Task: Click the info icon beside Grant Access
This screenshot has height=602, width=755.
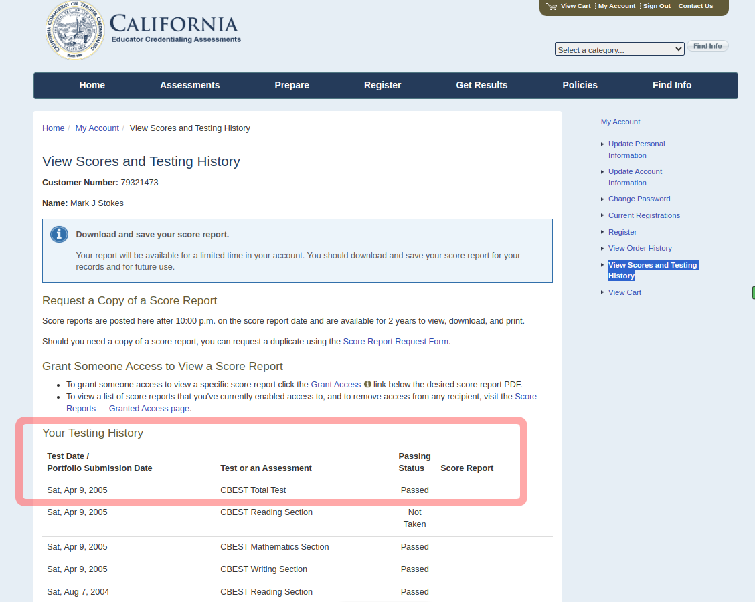Action: tap(367, 385)
